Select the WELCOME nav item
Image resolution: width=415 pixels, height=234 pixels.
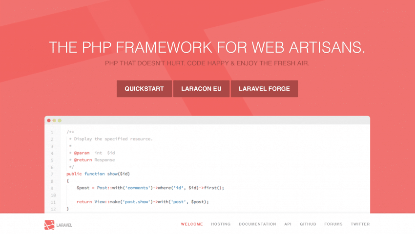(x=192, y=224)
